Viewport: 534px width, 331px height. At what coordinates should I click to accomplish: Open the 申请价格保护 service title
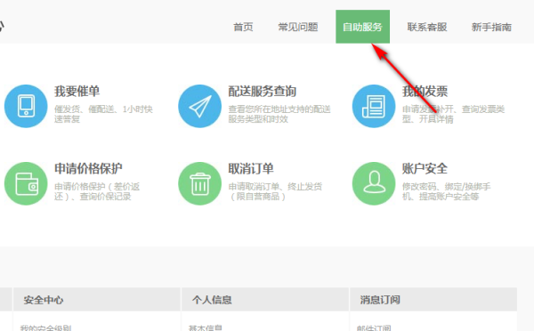tap(88, 168)
